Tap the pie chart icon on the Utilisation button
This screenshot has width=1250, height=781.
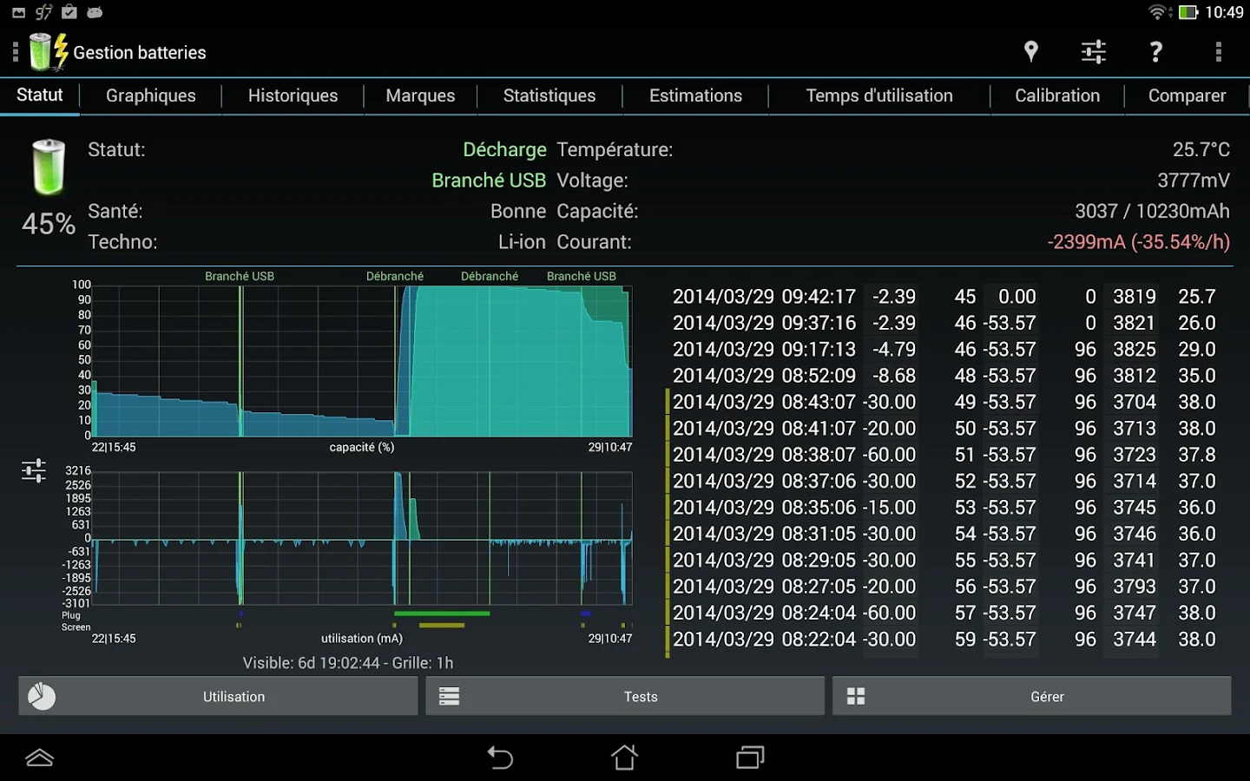pyautogui.click(x=41, y=696)
